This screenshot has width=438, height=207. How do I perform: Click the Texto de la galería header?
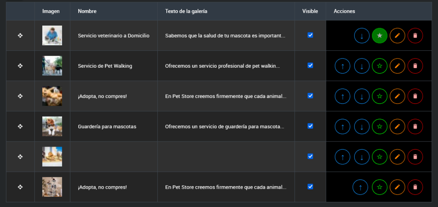click(186, 11)
